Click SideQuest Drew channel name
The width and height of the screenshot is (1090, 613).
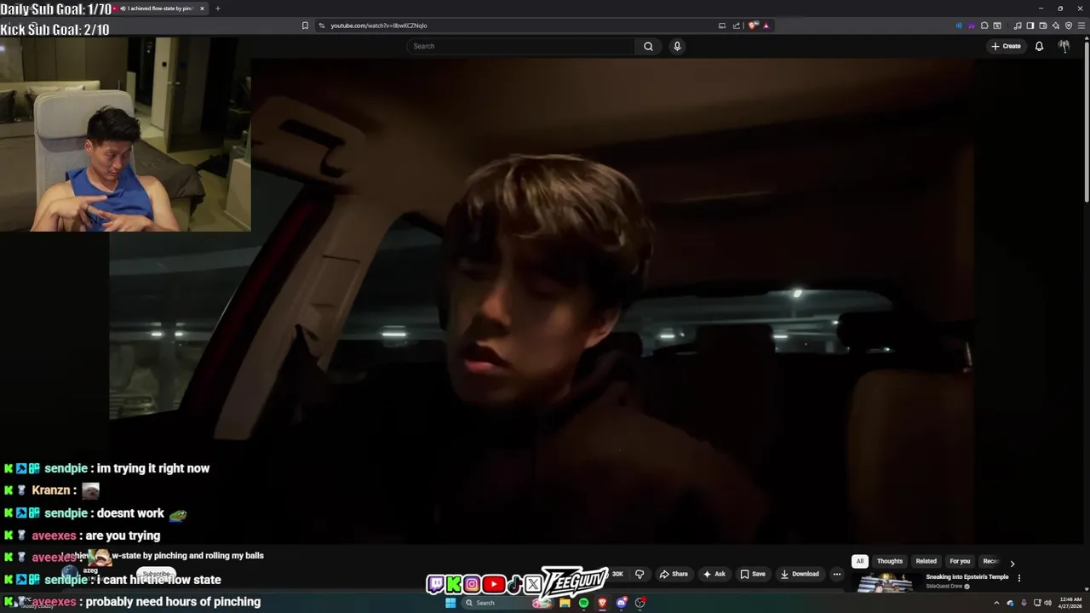pyautogui.click(x=944, y=587)
